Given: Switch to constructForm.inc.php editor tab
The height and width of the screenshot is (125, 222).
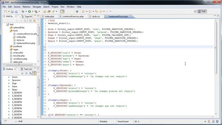Looking at the screenshot, I should coord(73,16).
